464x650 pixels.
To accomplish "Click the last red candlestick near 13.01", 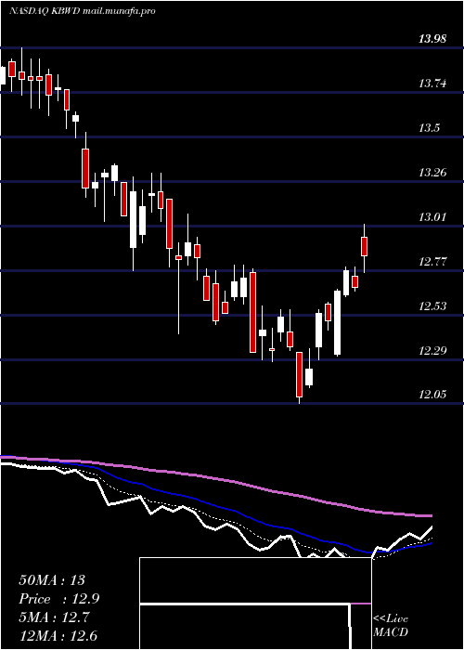I will 365,246.
